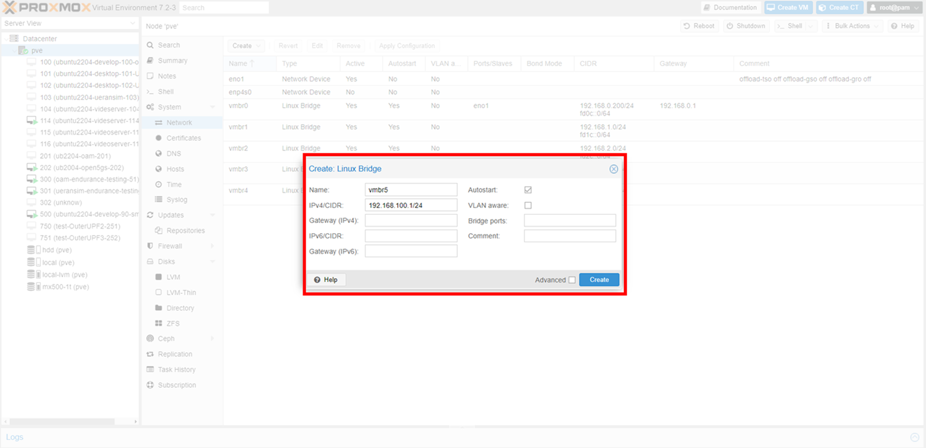Open the Documentation button
926x448 pixels.
[731, 8]
